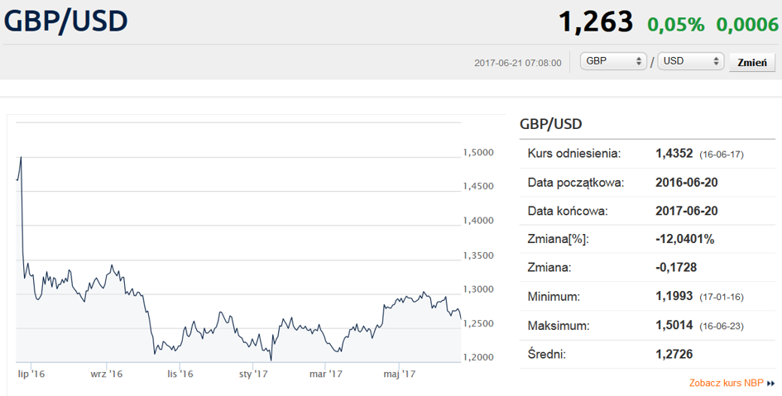782x396 pixels.
Task: Click the Data końcowa value 2017-06-20
Action: tap(686, 211)
